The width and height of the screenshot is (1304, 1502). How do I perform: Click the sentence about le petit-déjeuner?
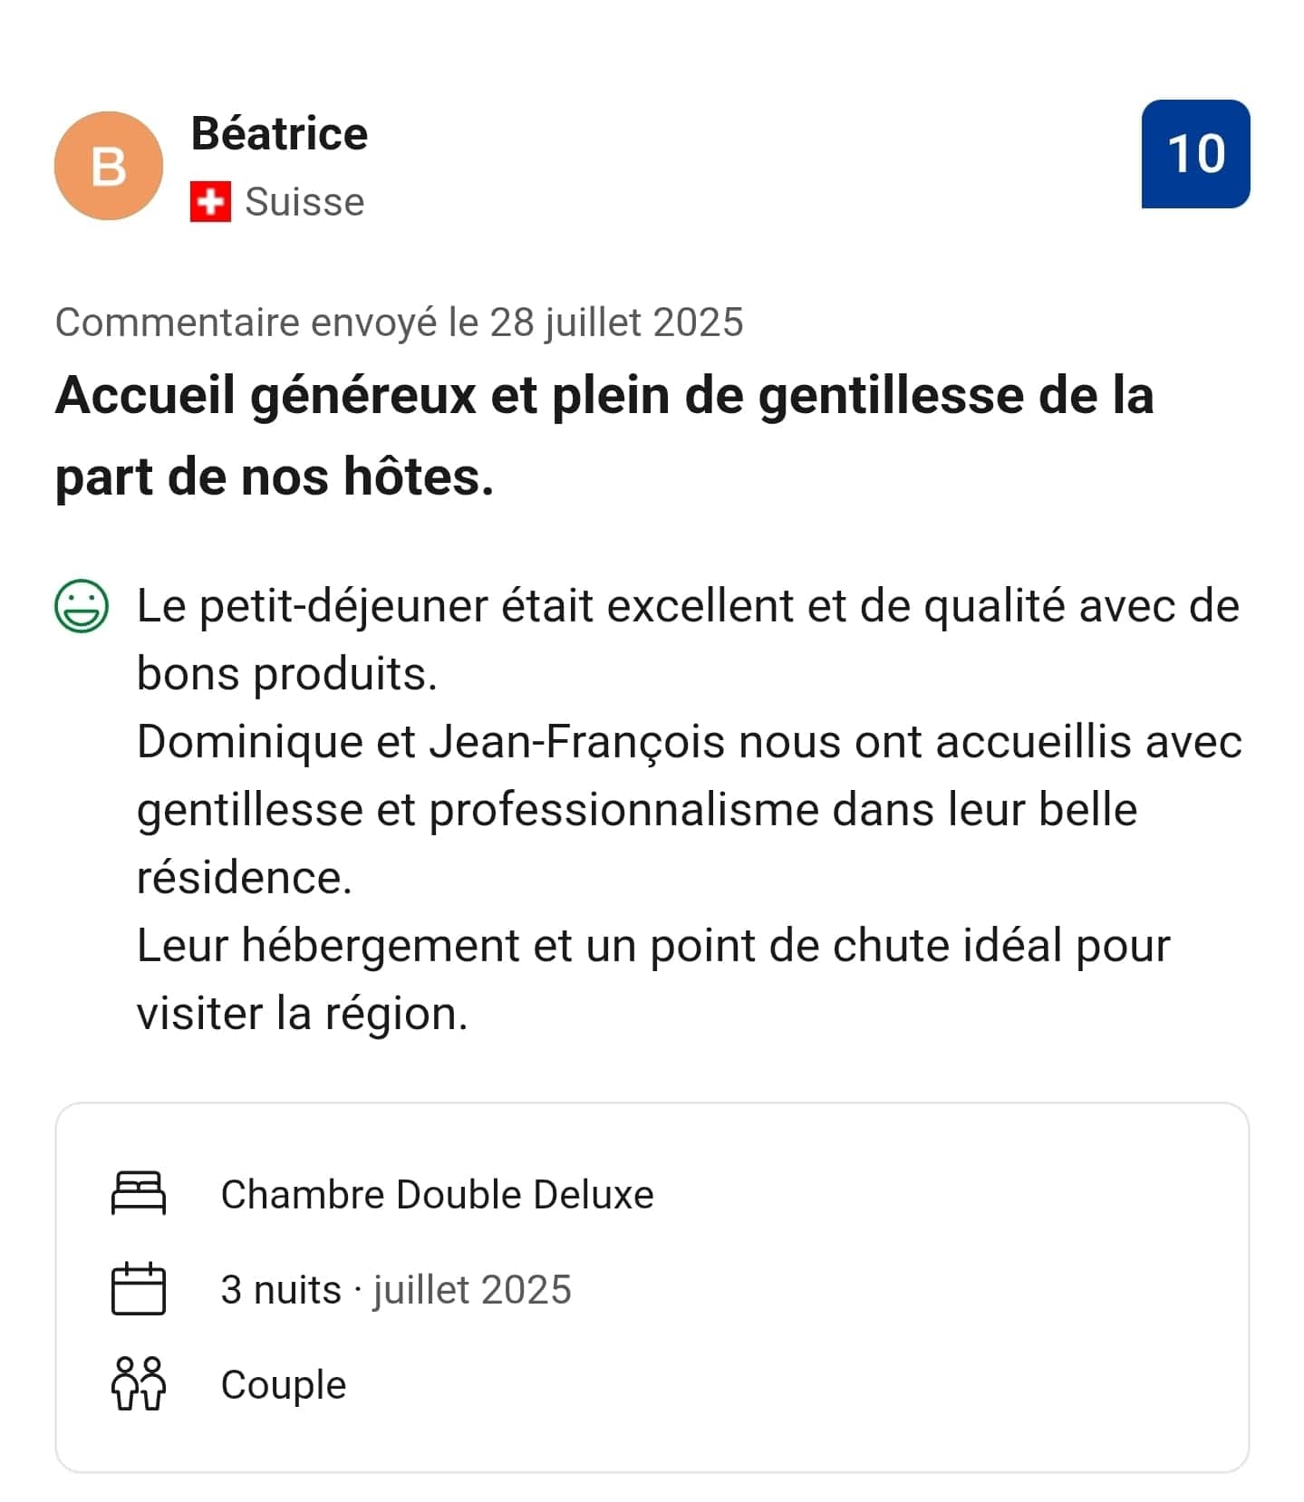(x=687, y=606)
